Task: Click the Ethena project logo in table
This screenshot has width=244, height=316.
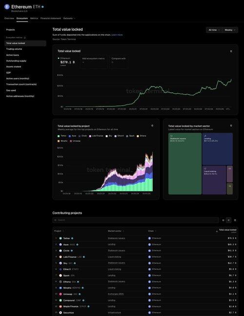Action: click(61, 282)
